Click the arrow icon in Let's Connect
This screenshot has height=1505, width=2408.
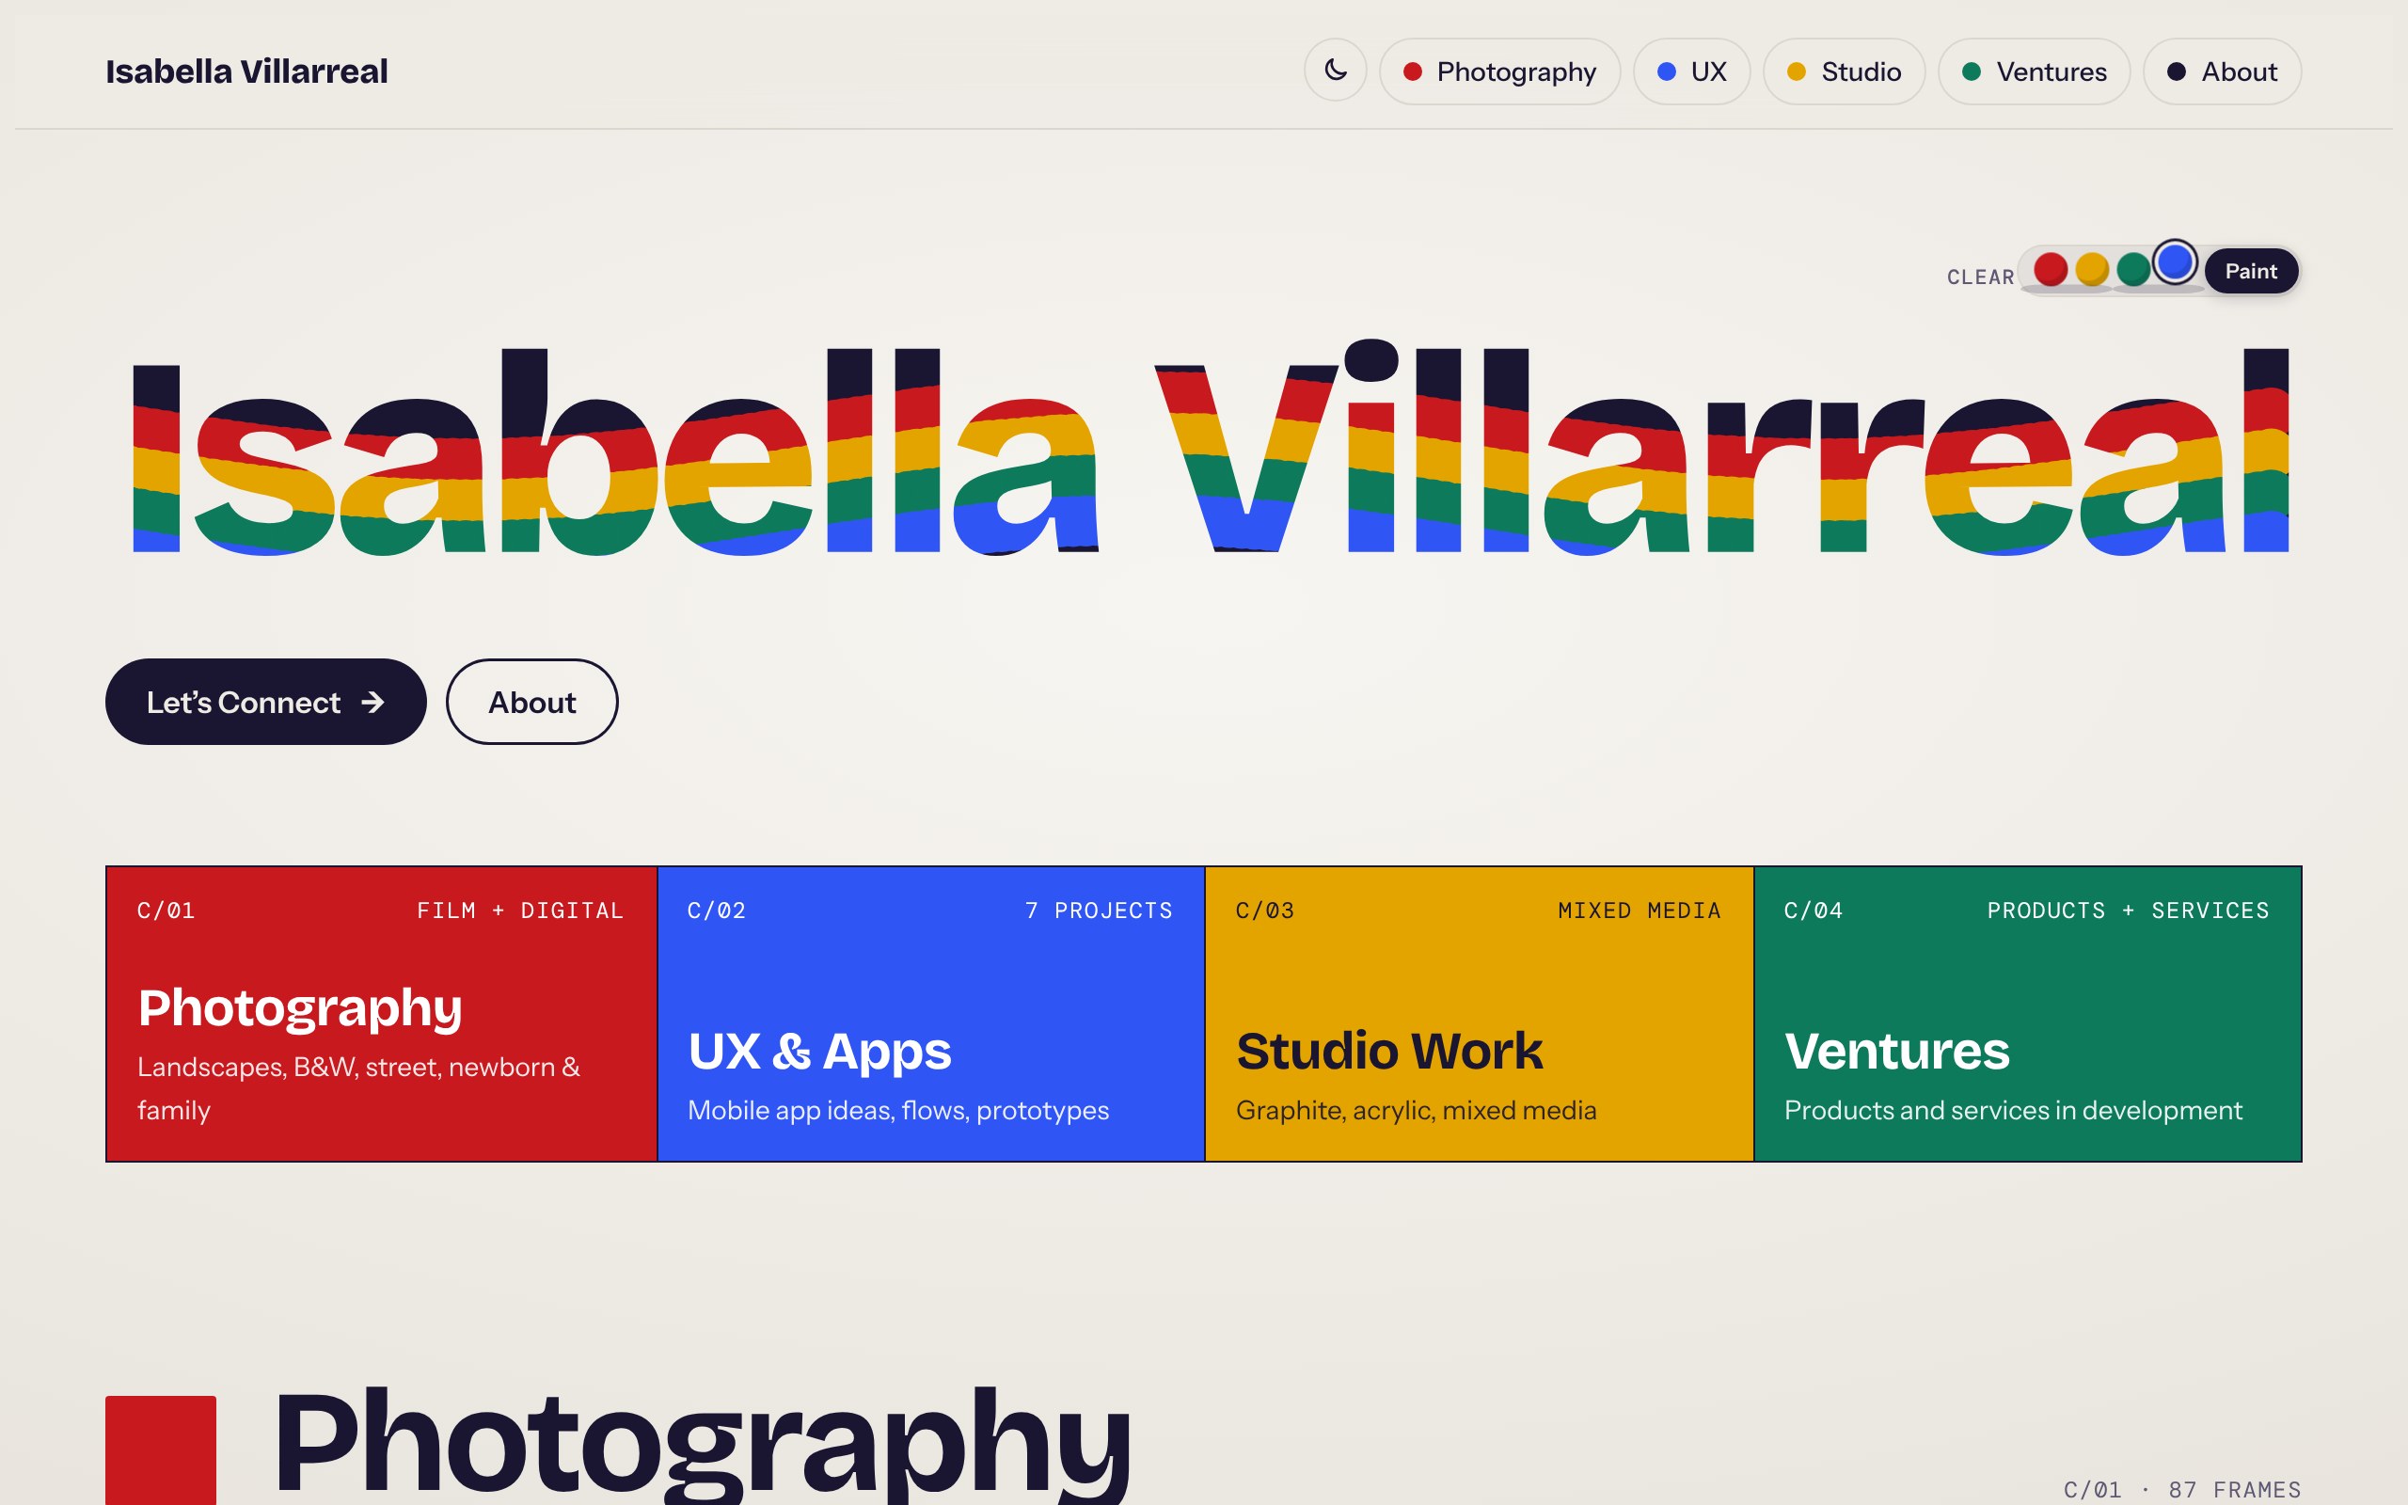pos(373,703)
